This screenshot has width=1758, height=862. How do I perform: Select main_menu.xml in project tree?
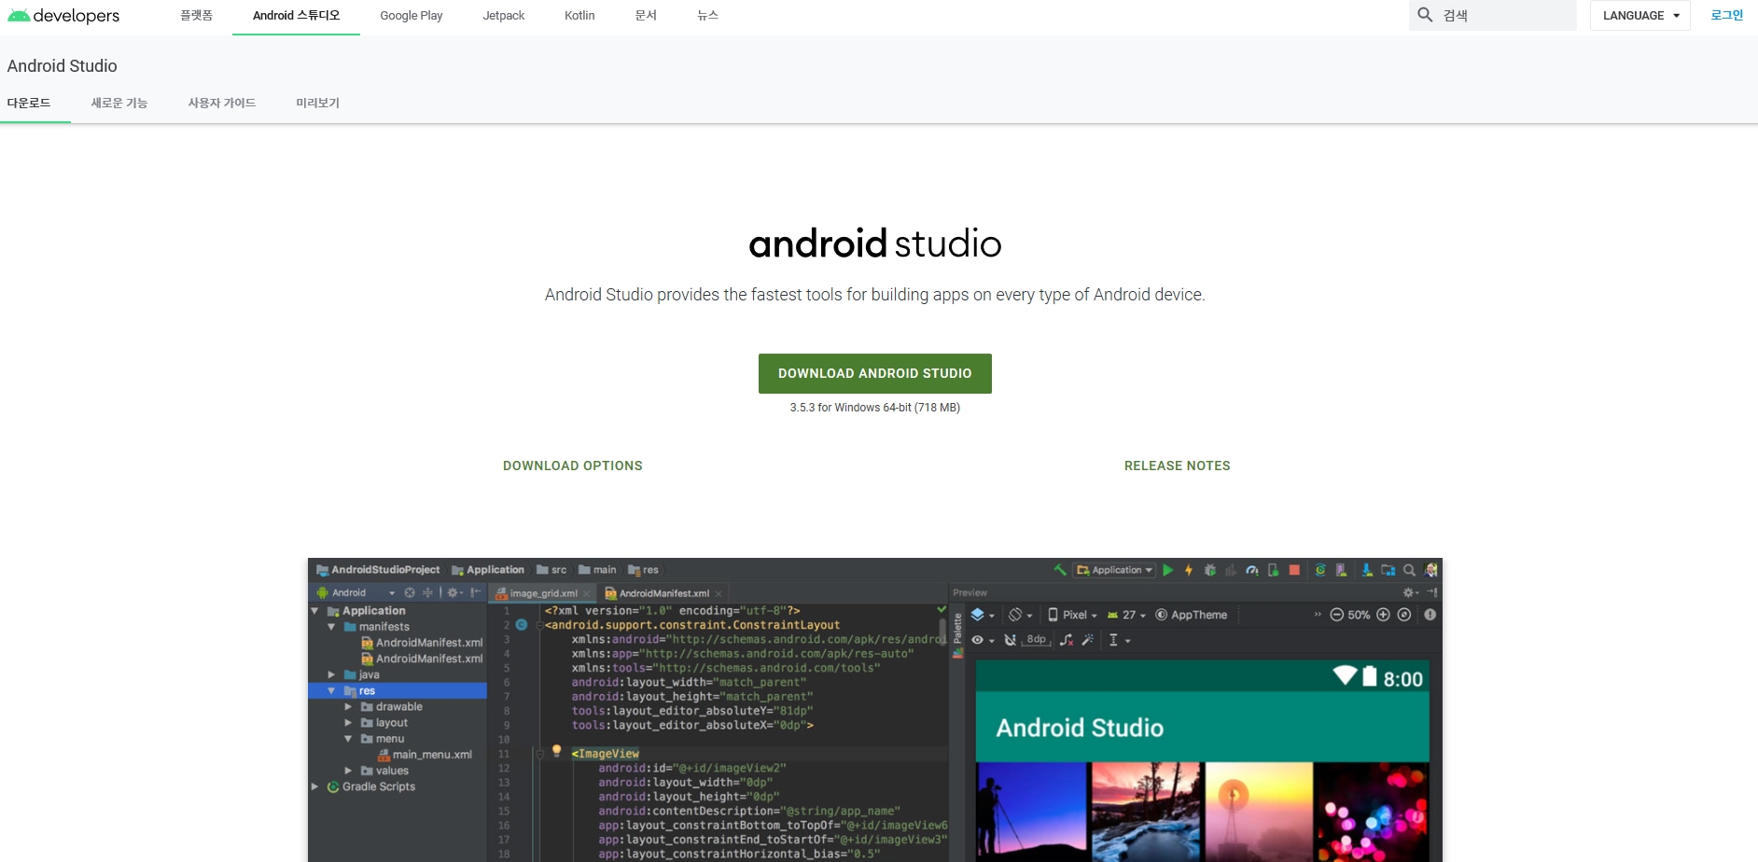tap(426, 755)
